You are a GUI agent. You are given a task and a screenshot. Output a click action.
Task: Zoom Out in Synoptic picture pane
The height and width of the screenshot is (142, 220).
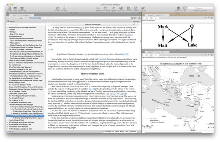147,18
